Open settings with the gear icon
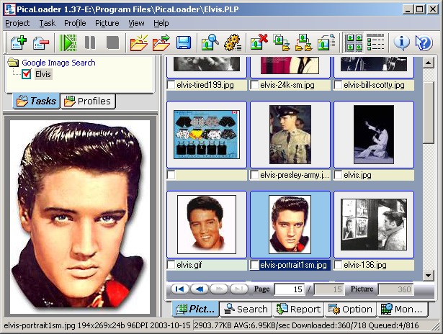Screen dimensions: 443x334 (232, 42)
